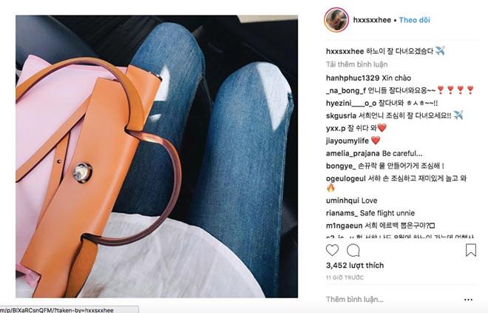Open commenter hanhphuc1329's profile
This screenshot has height=313, width=488.
pos(353,78)
